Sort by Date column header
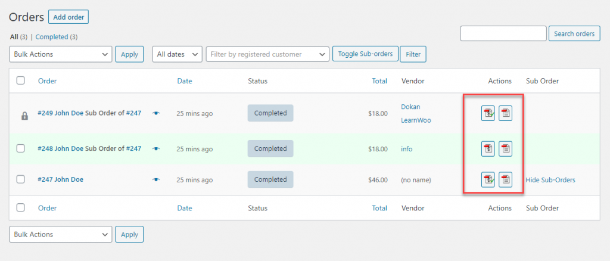 pyautogui.click(x=185, y=81)
